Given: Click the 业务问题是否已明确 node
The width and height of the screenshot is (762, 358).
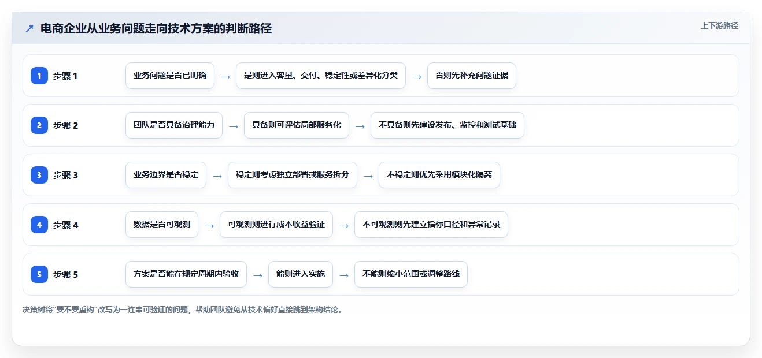Looking at the screenshot, I should click(x=170, y=76).
